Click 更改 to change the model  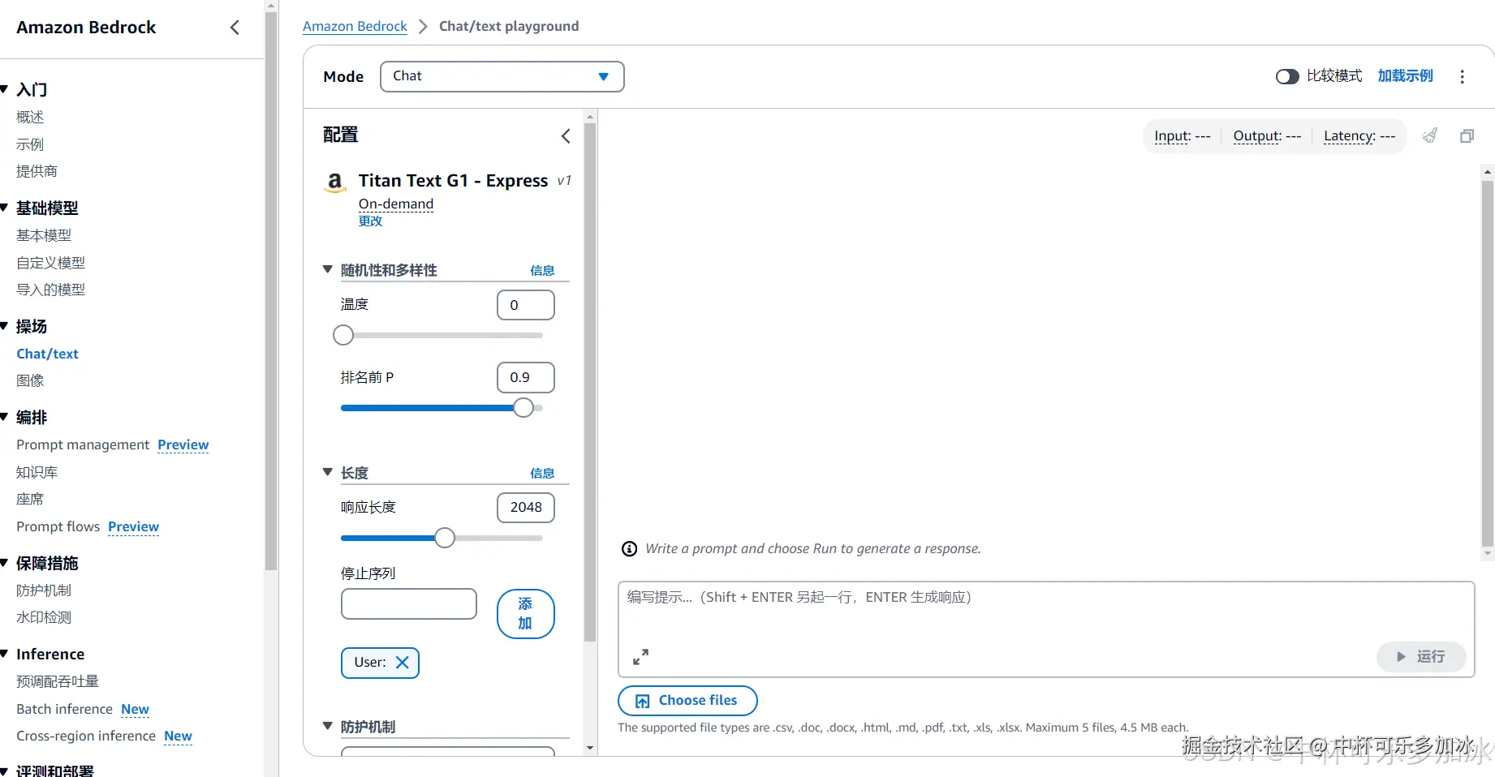click(x=370, y=221)
